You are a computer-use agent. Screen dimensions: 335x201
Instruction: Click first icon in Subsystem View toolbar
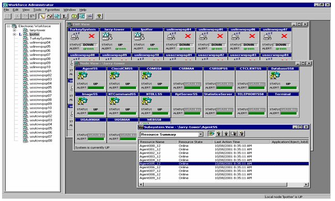click(211, 134)
